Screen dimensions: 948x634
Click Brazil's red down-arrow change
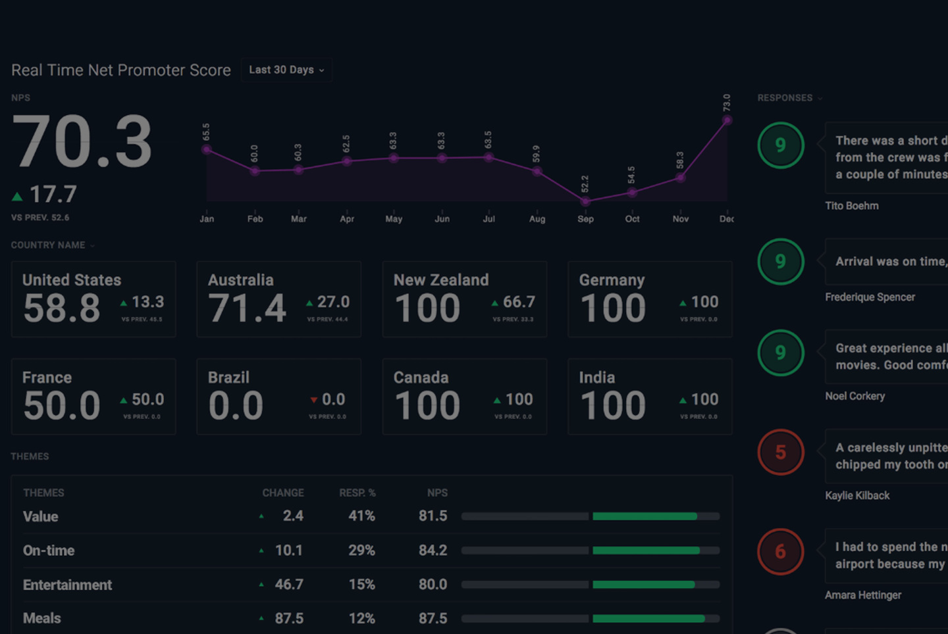click(x=327, y=399)
